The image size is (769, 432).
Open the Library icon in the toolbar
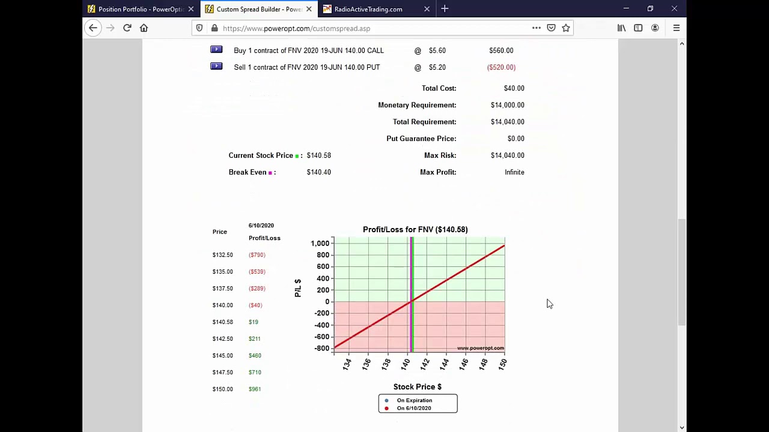[622, 28]
